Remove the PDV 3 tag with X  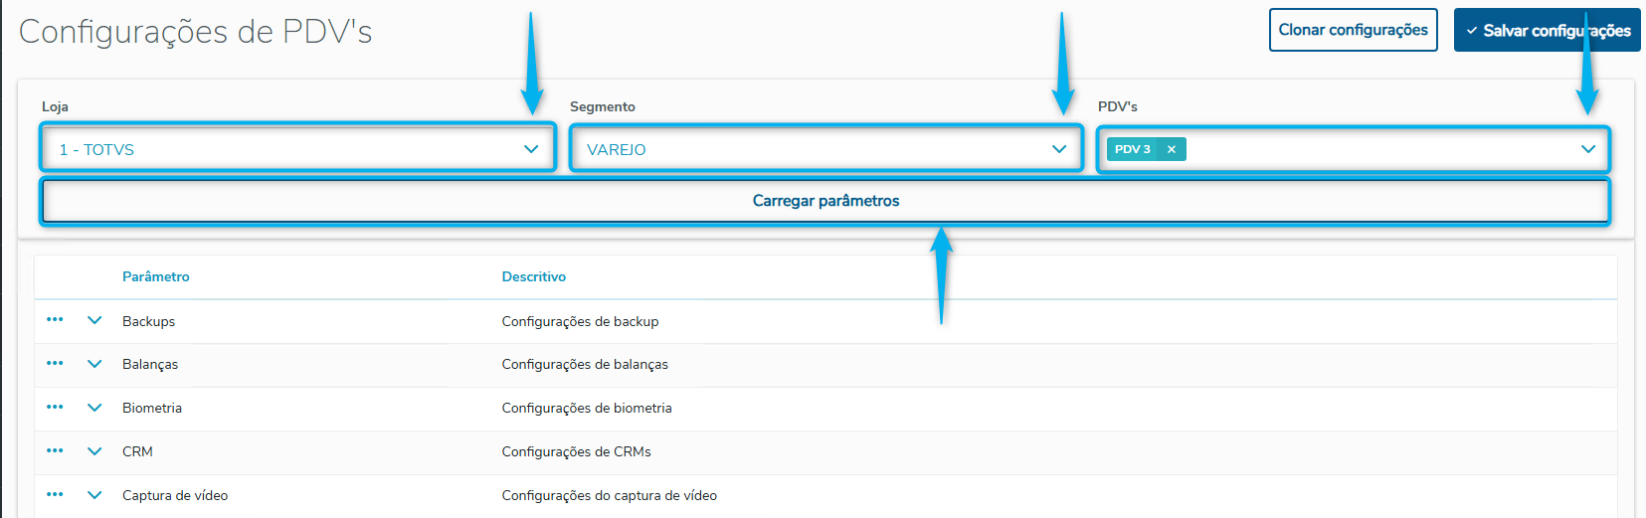pyautogui.click(x=1172, y=149)
